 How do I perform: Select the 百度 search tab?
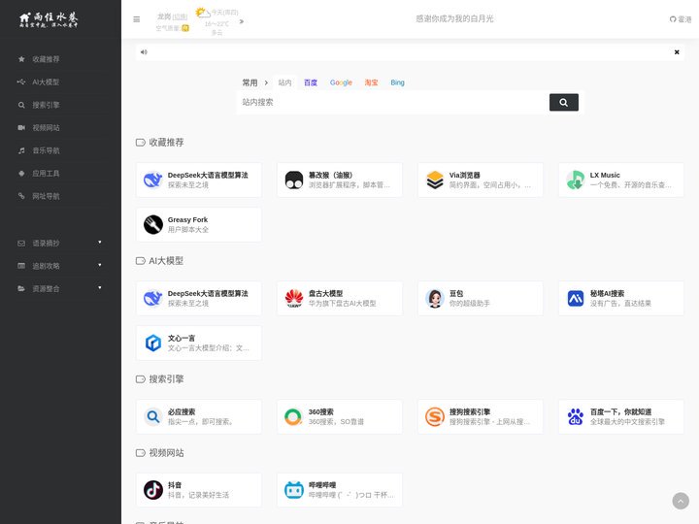pos(311,82)
